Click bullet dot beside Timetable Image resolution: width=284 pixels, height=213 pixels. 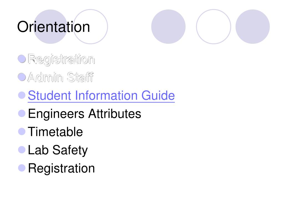tap(22, 131)
